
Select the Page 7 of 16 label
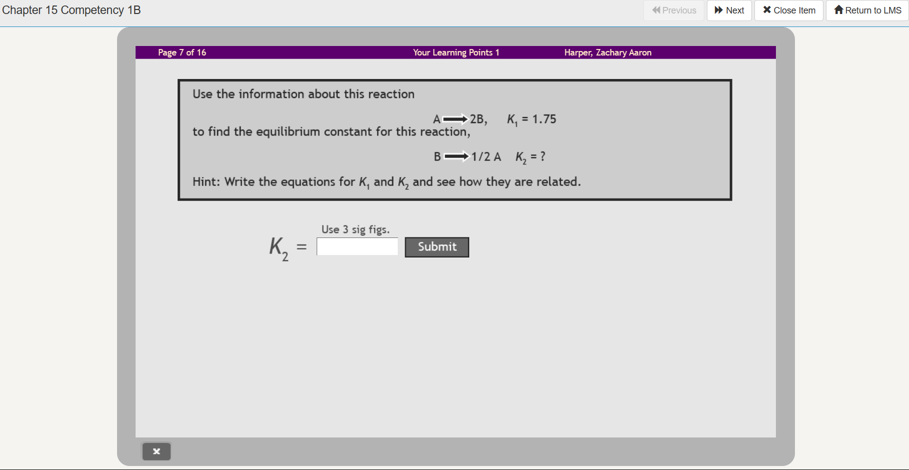pyautogui.click(x=182, y=52)
